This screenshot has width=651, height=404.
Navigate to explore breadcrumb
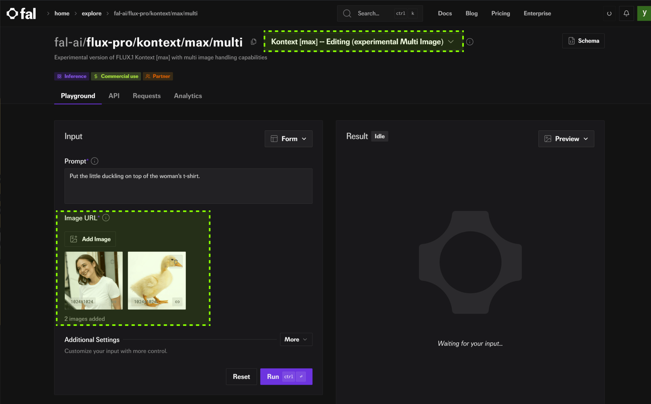point(91,13)
